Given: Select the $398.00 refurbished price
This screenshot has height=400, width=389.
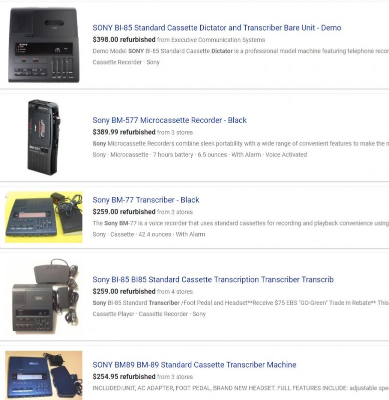Looking at the screenshot, I should click(124, 39).
